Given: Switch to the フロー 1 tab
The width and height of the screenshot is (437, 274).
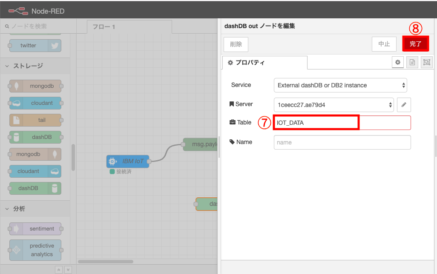Looking at the screenshot, I should (129, 27).
